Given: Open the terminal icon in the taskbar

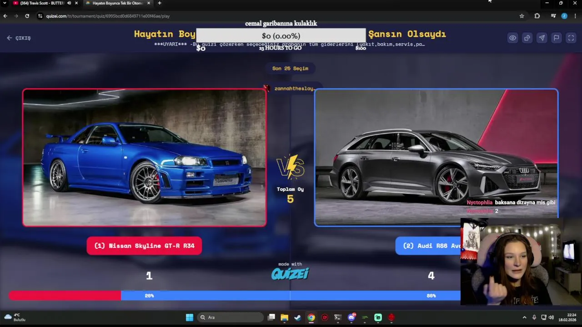Looking at the screenshot, I should [x=337, y=317].
